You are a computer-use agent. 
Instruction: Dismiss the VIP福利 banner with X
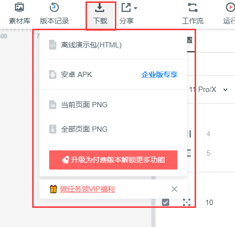pos(174,189)
